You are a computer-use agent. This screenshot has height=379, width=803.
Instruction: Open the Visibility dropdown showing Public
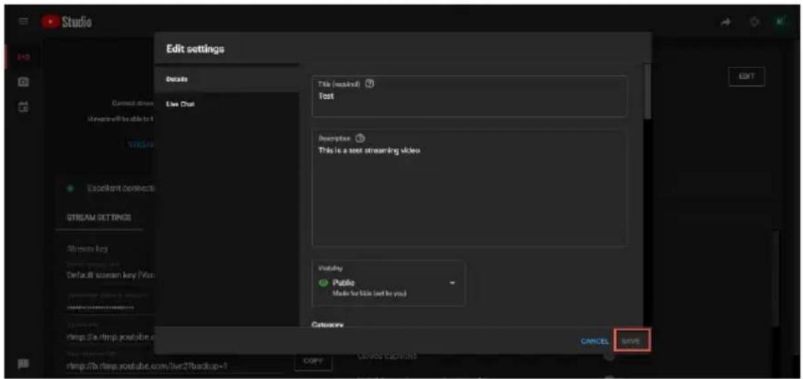(x=388, y=283)
